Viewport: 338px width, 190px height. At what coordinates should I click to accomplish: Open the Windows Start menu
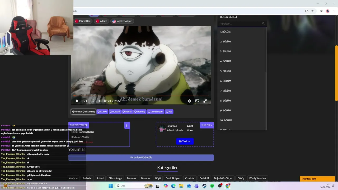(x=110, y=186)
